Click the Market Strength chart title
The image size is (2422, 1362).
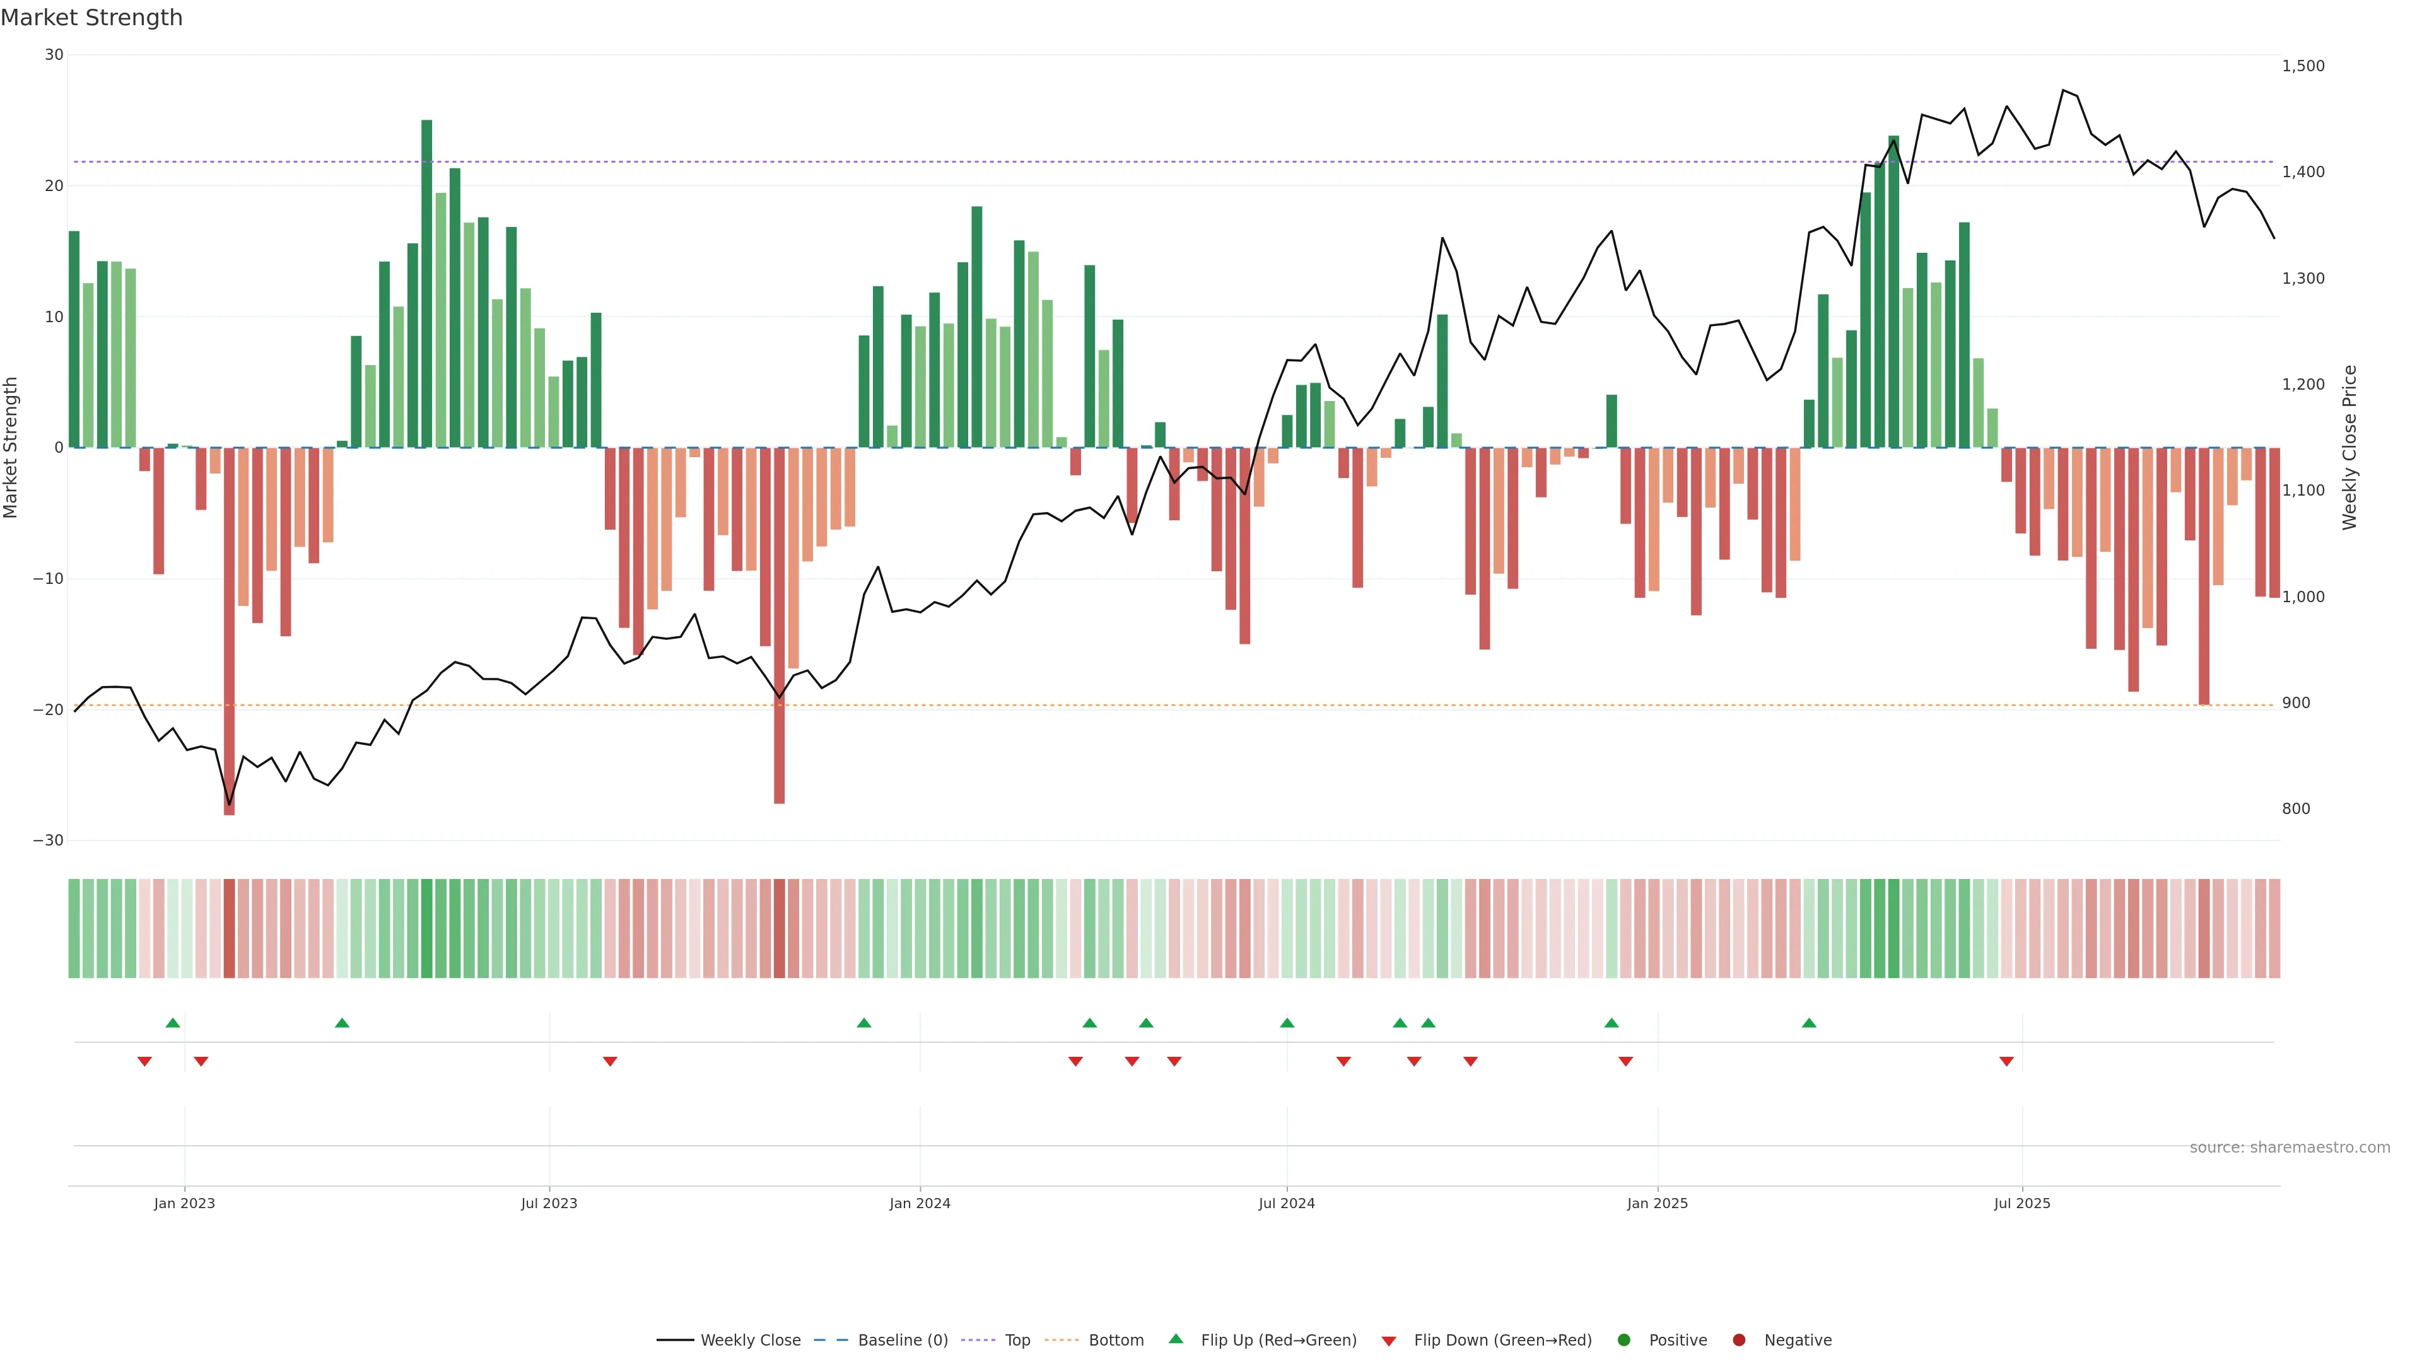[x=92, y=18]
